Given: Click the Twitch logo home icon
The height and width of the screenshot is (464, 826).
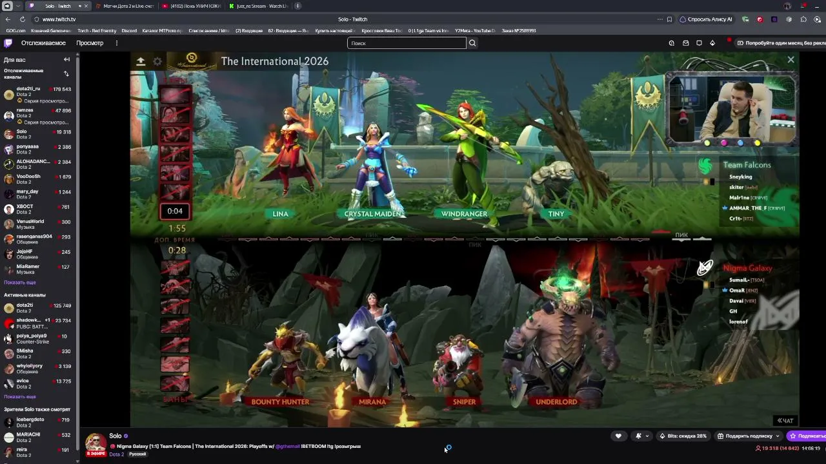Looking at the screenshot, I should (x=8, y=43).
